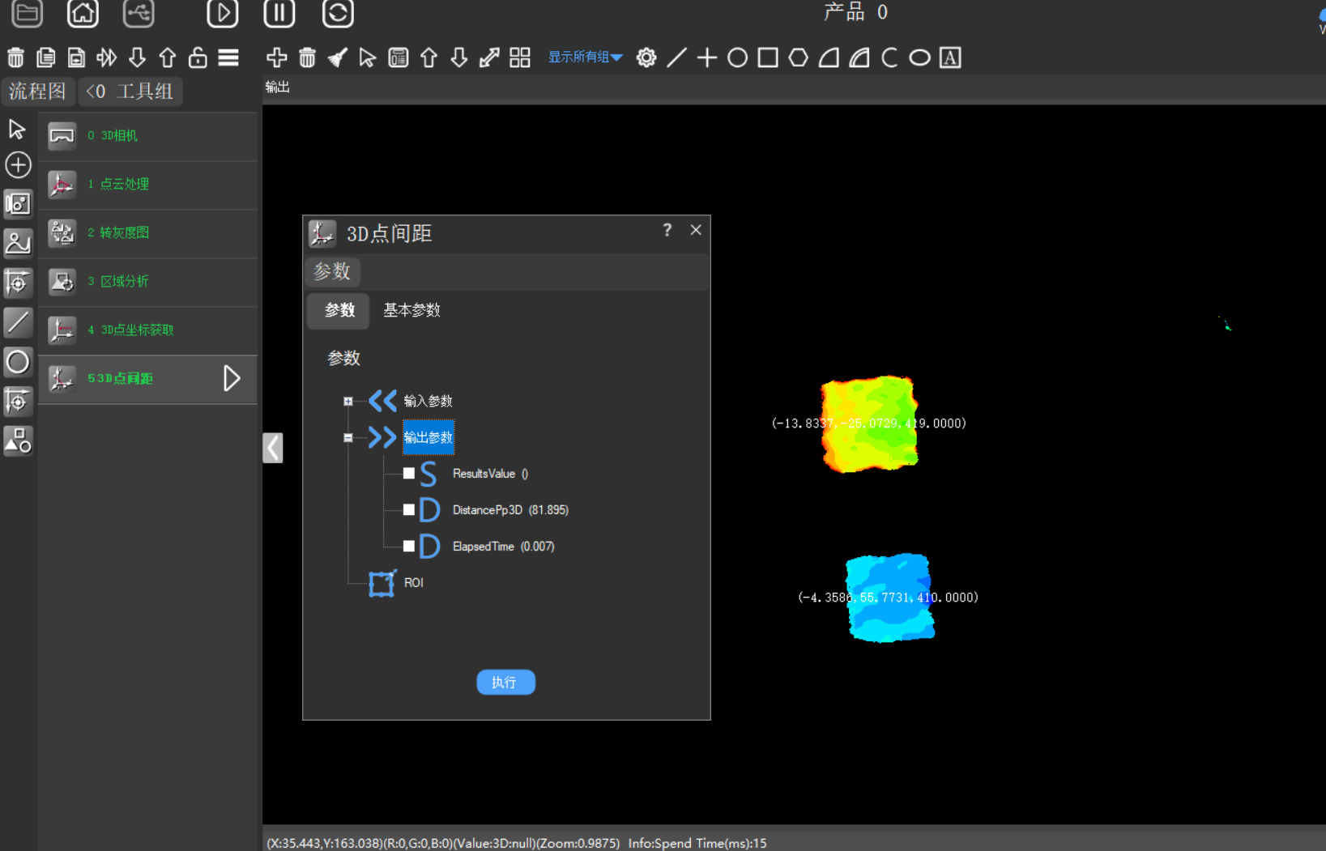Click the pointer tool in the left sidebar
This screenshot has width=1326, height=851.
click(x=17, y=130)
